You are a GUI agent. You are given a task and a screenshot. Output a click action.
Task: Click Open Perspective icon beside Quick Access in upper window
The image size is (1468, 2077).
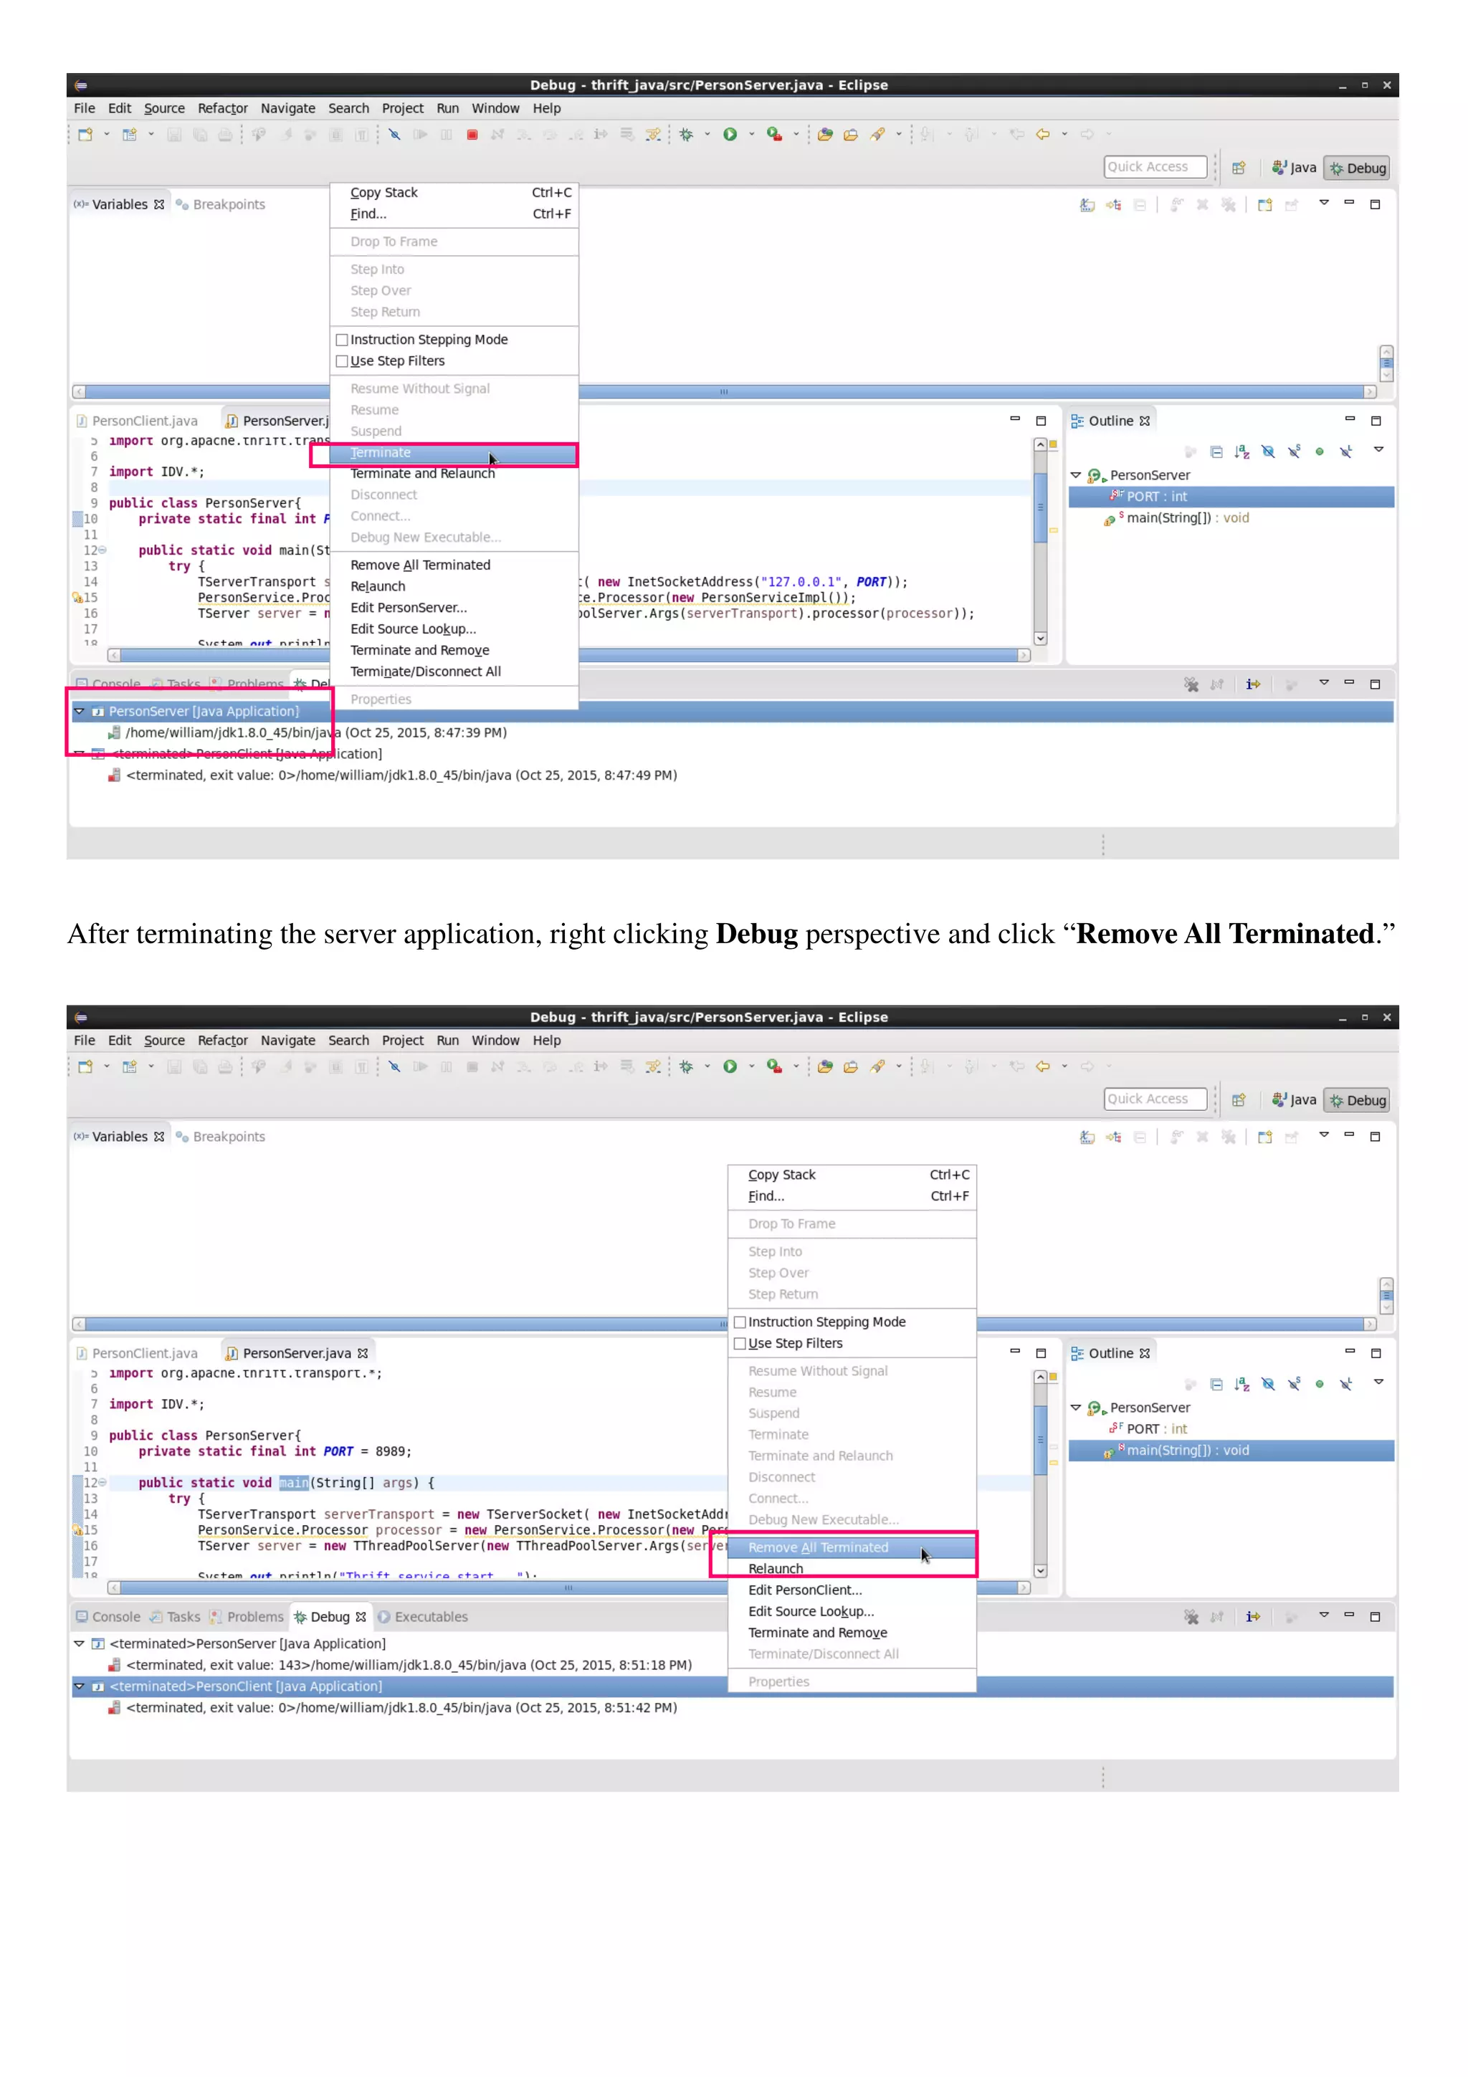[x=1238, y=168]
